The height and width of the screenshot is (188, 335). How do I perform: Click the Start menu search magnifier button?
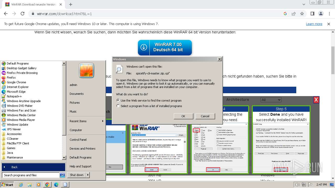coord(62,175)
